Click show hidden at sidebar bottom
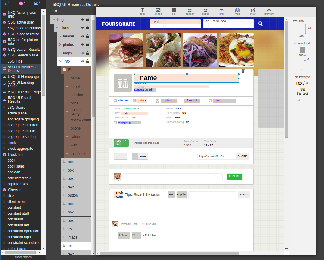This screenshot has height=260, width=324. tap(23, 257)
